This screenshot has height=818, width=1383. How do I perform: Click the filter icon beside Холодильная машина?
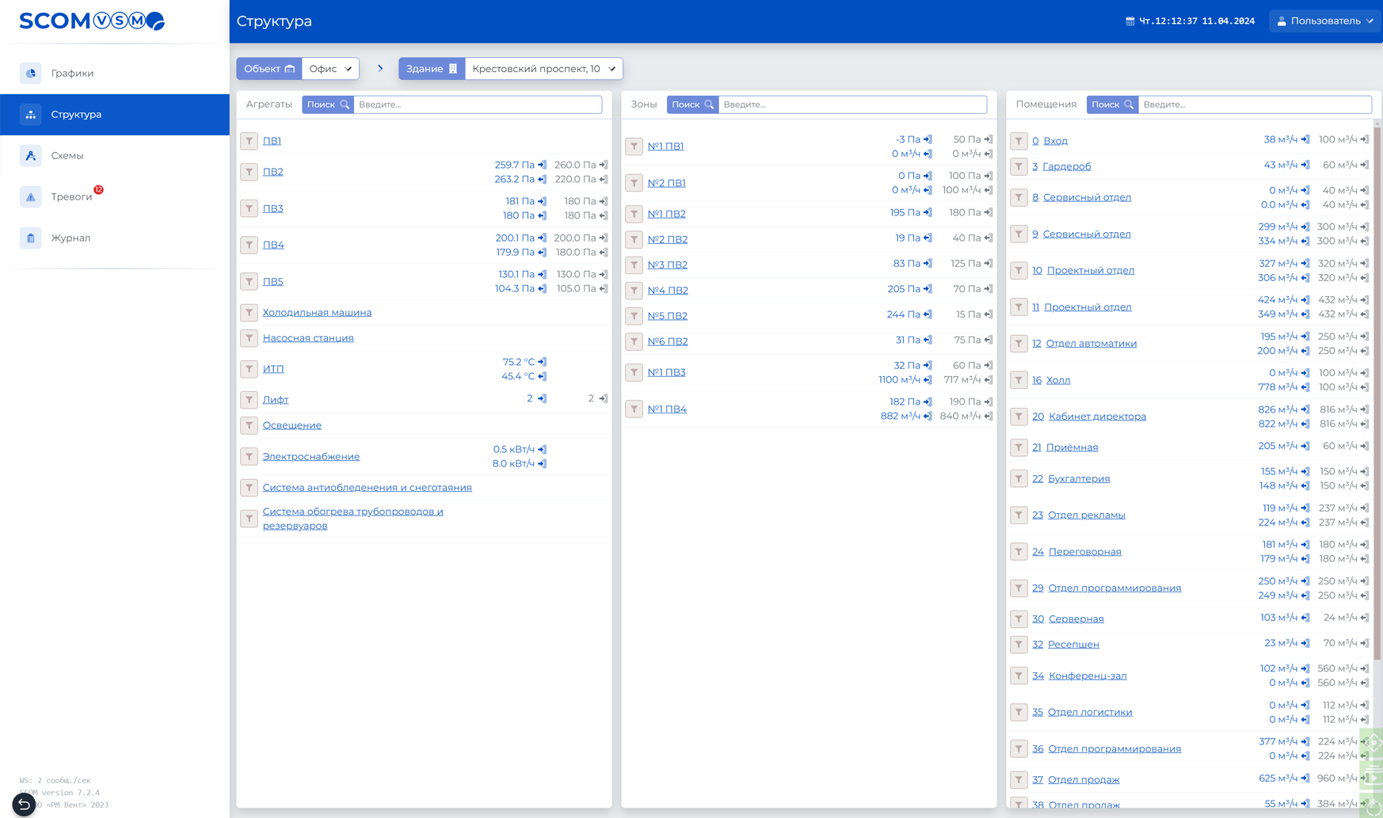click(249, 313)
